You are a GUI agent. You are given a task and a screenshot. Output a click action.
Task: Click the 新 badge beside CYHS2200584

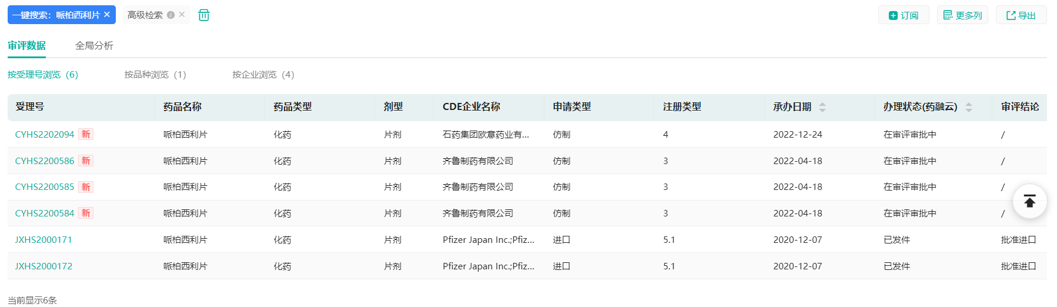pos(86,213)
